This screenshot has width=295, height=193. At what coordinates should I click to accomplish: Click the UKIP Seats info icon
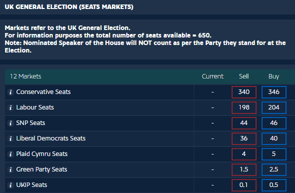pyautogui.click(x=10, y=185)
